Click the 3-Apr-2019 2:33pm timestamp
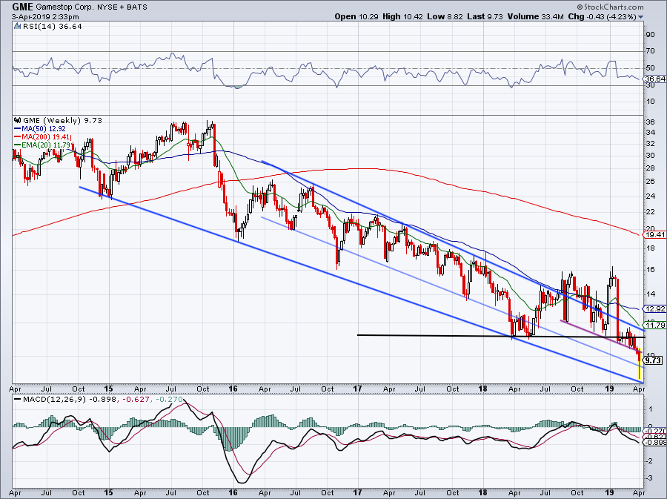This screenshot has height=499, width=667. point(44,17)
